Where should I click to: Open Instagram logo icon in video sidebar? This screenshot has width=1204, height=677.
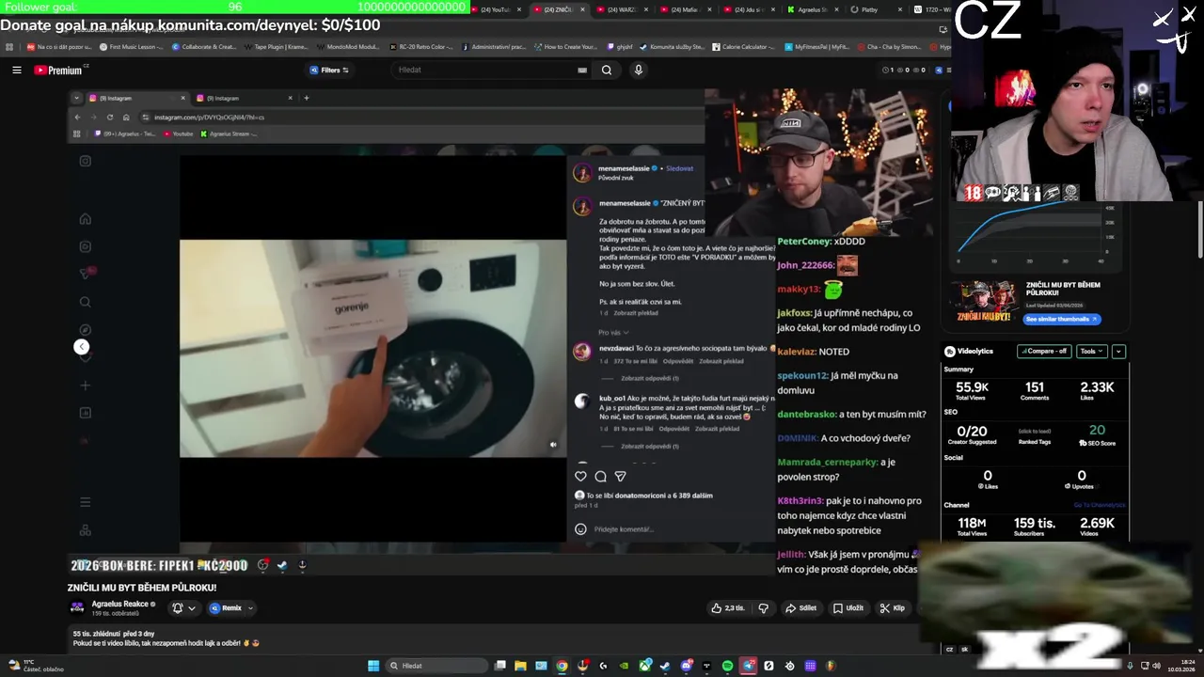85,161
